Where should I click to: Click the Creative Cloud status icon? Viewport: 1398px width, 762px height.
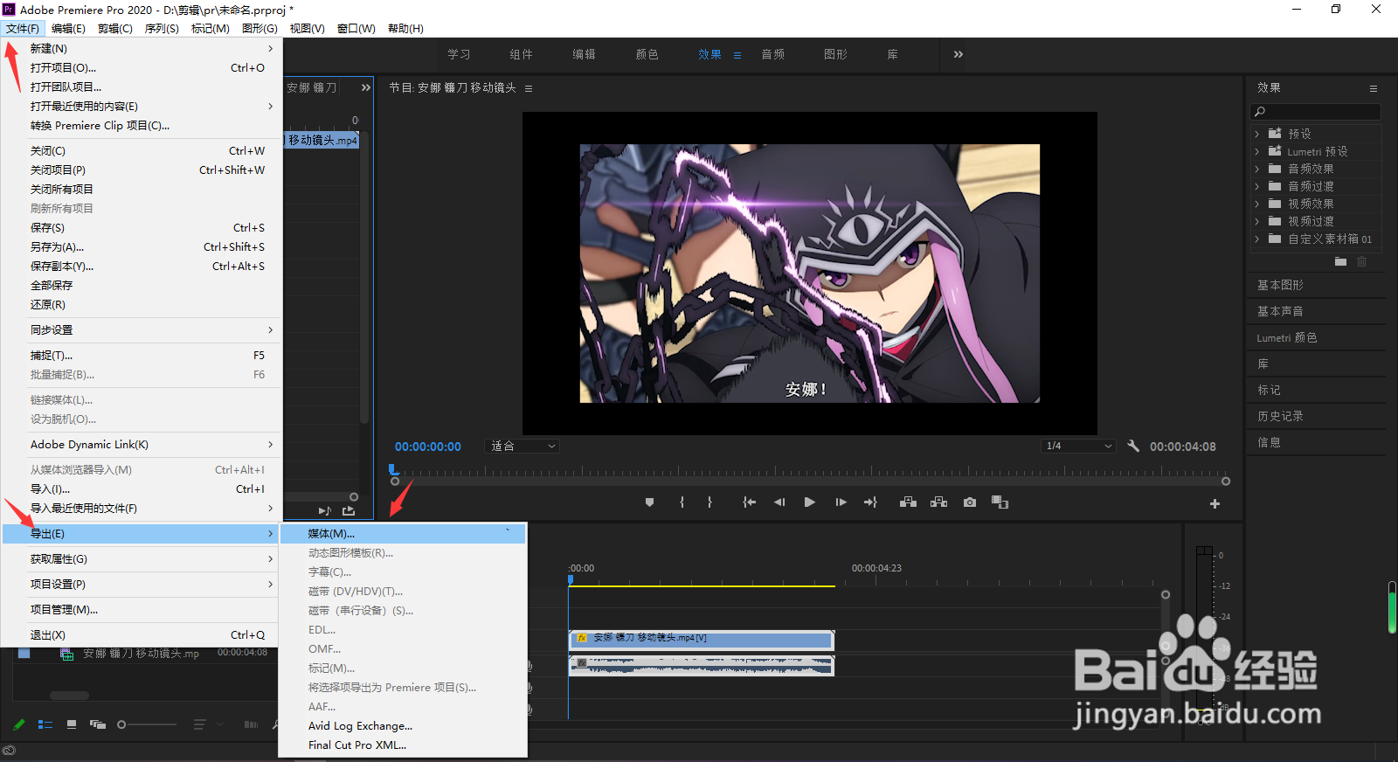pos(9,750)
